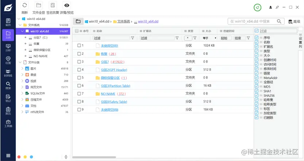Viewport: 304px width, 161px height.
Task: Click the red dot at tree bottom
Action: [x=19, y=157]
